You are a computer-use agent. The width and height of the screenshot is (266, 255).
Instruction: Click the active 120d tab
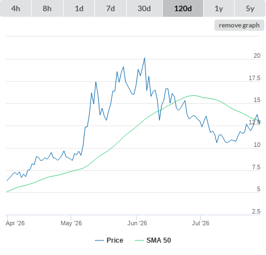pos(183,8)
